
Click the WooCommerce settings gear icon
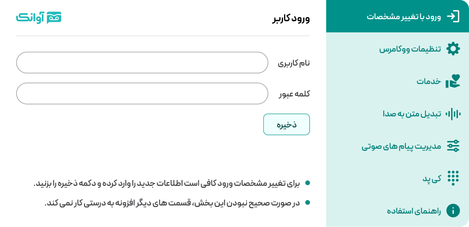click(453, 49)
